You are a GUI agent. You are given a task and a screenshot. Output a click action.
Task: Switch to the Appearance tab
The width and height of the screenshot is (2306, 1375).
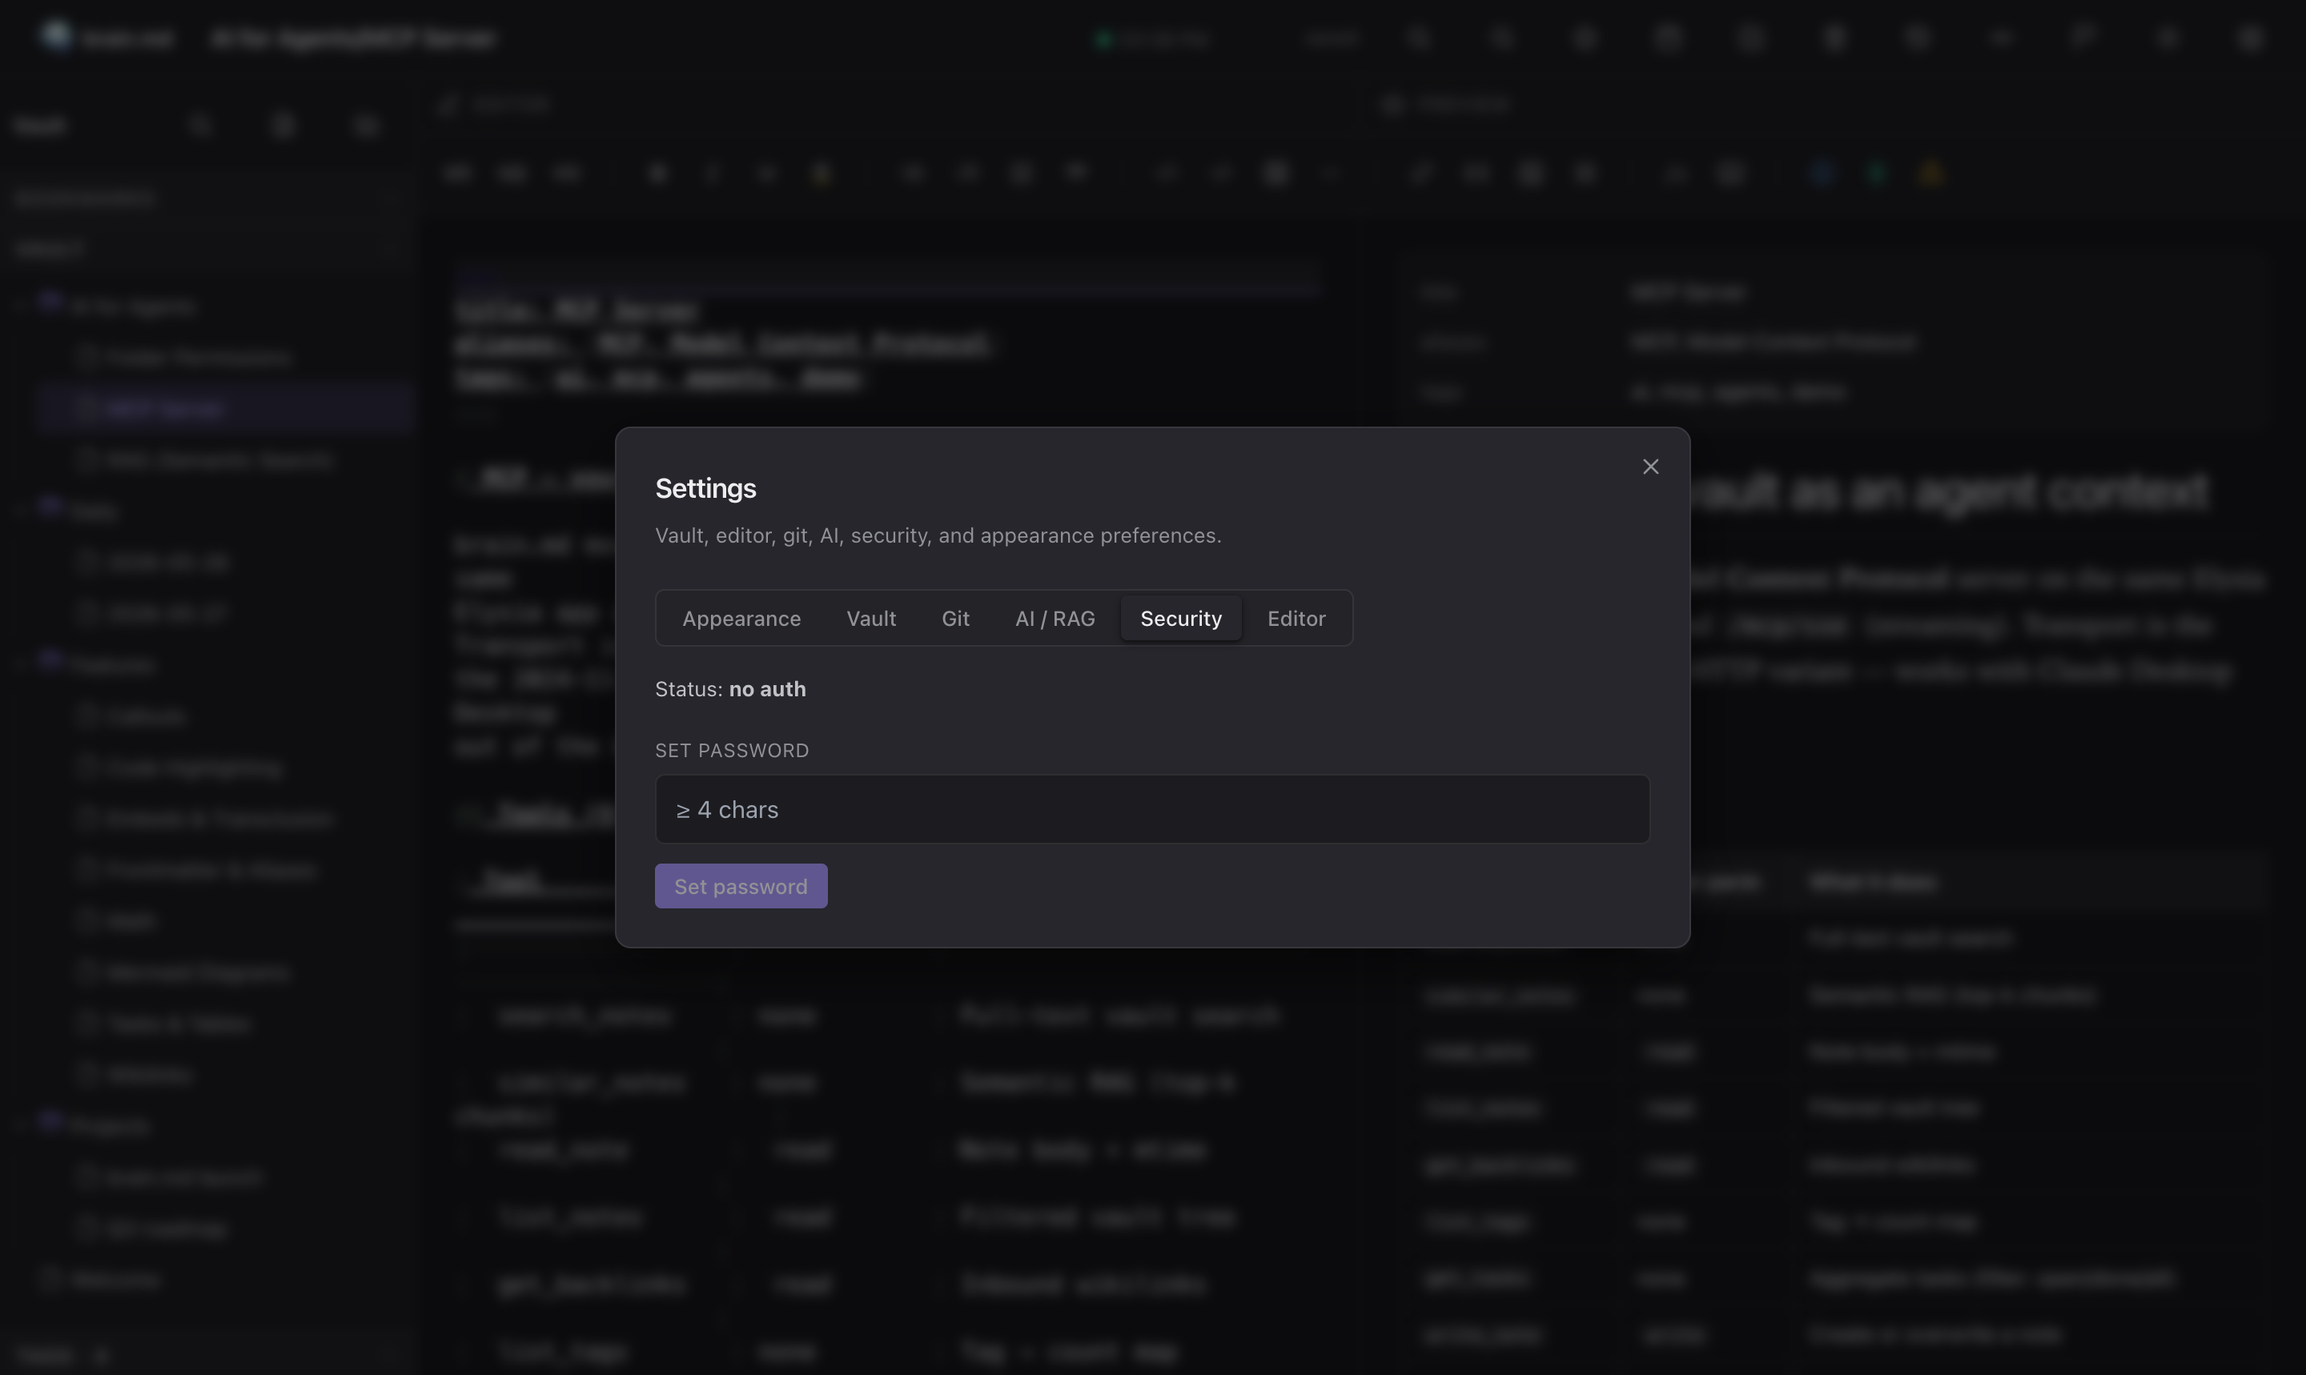point(741,618)
